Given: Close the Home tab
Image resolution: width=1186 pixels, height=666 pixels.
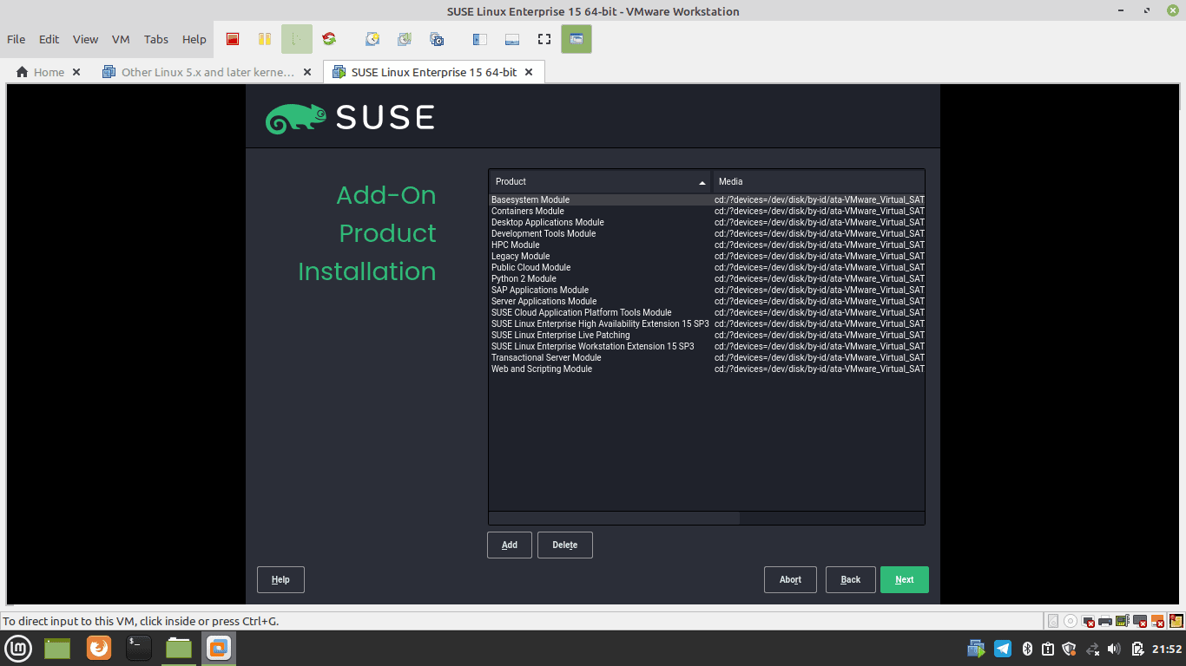Looking at the screenshot, I should click(76, 72).
